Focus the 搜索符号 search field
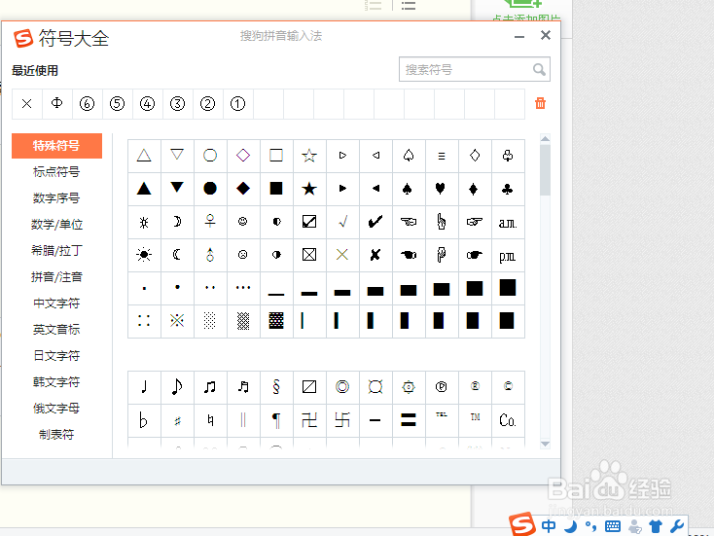This screenshot has height=536, width=714. (x=475, y=69)
